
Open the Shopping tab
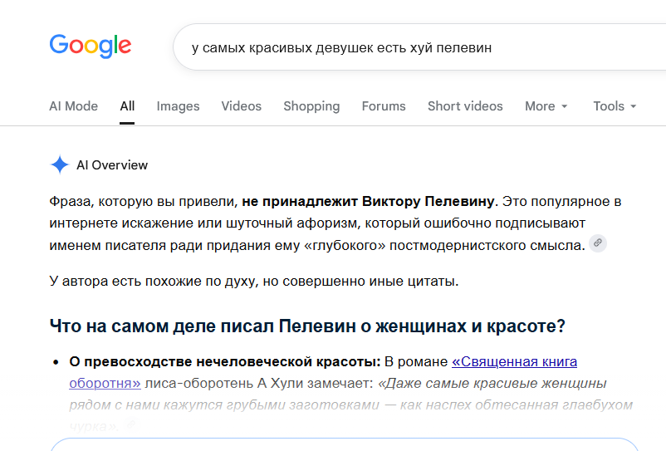pyautogui.click(x=311, y=106)
